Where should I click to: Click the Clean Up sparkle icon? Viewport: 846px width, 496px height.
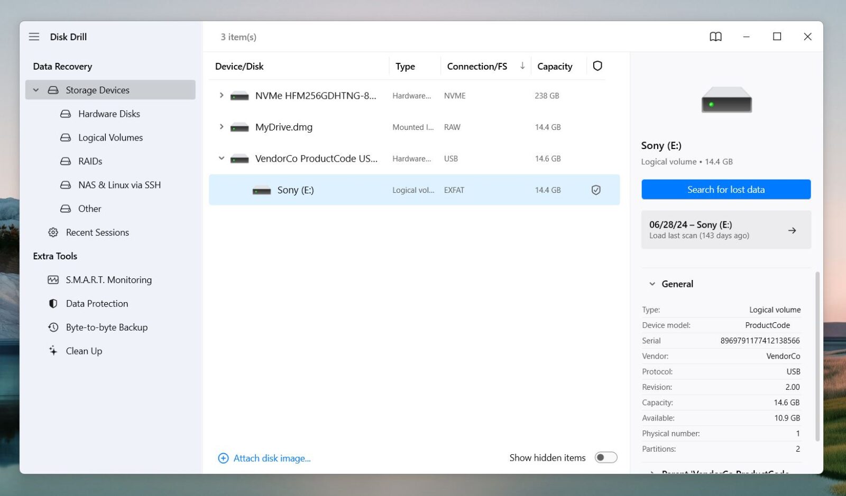[53, 351]
